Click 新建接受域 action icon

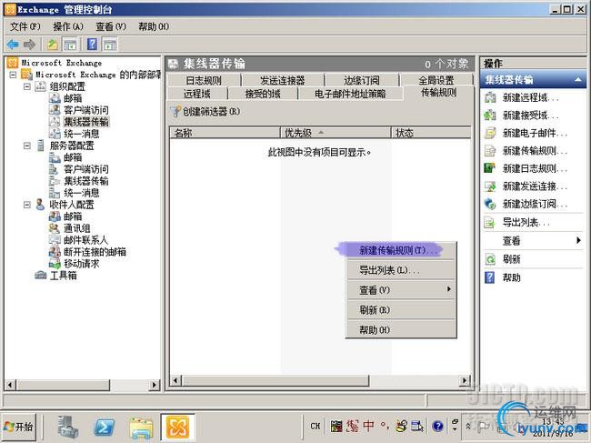pos(489,115)
